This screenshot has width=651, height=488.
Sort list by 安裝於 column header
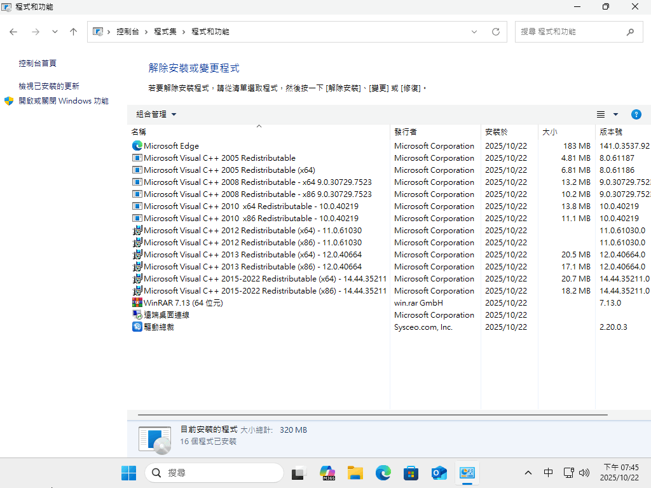(496, 132)
